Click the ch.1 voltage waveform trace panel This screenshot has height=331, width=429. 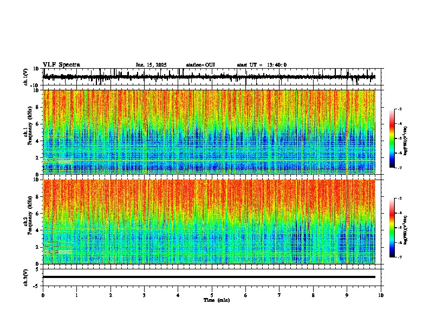[213, 77]
